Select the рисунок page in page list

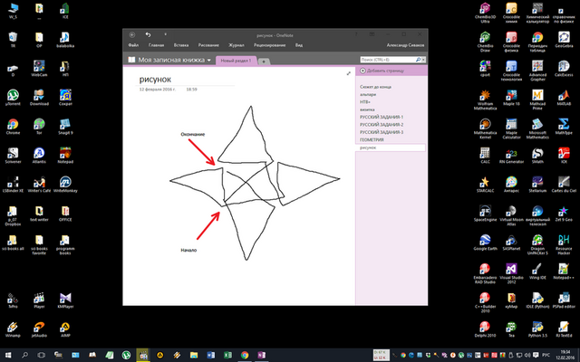(391, 148)
